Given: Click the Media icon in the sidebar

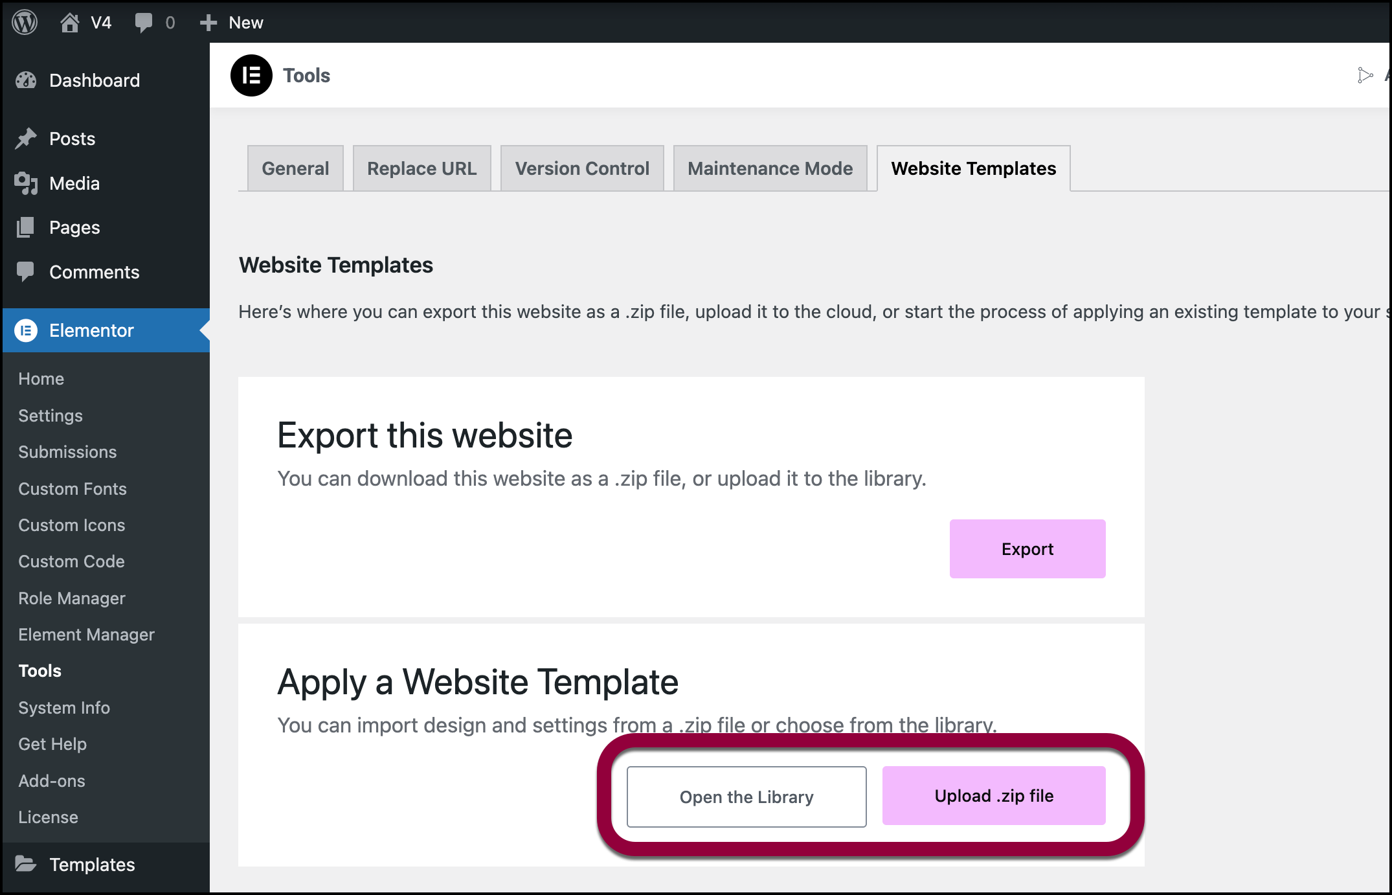Looking at the screenshot, I should click(x=26, y=183).
